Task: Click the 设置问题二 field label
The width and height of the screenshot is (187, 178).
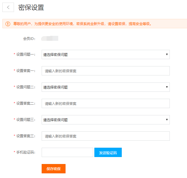Action: pos(26,87)
